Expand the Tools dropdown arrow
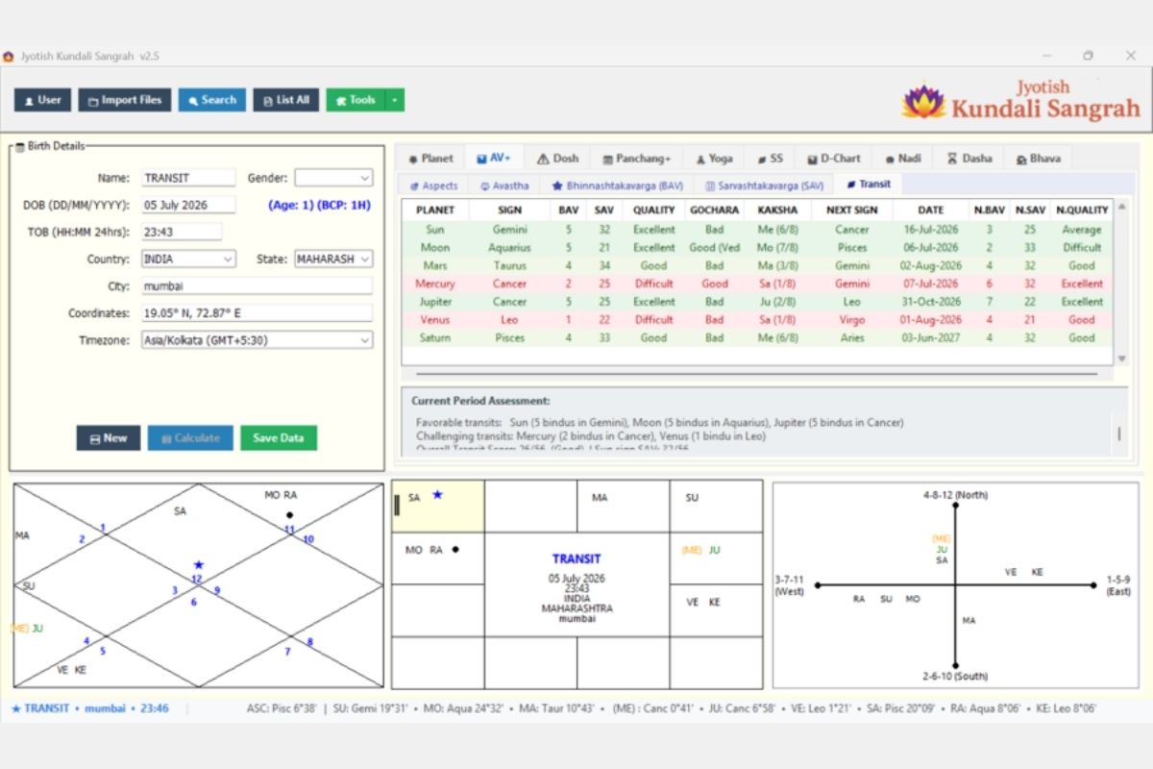1153x769 pixels. (395, 100)
